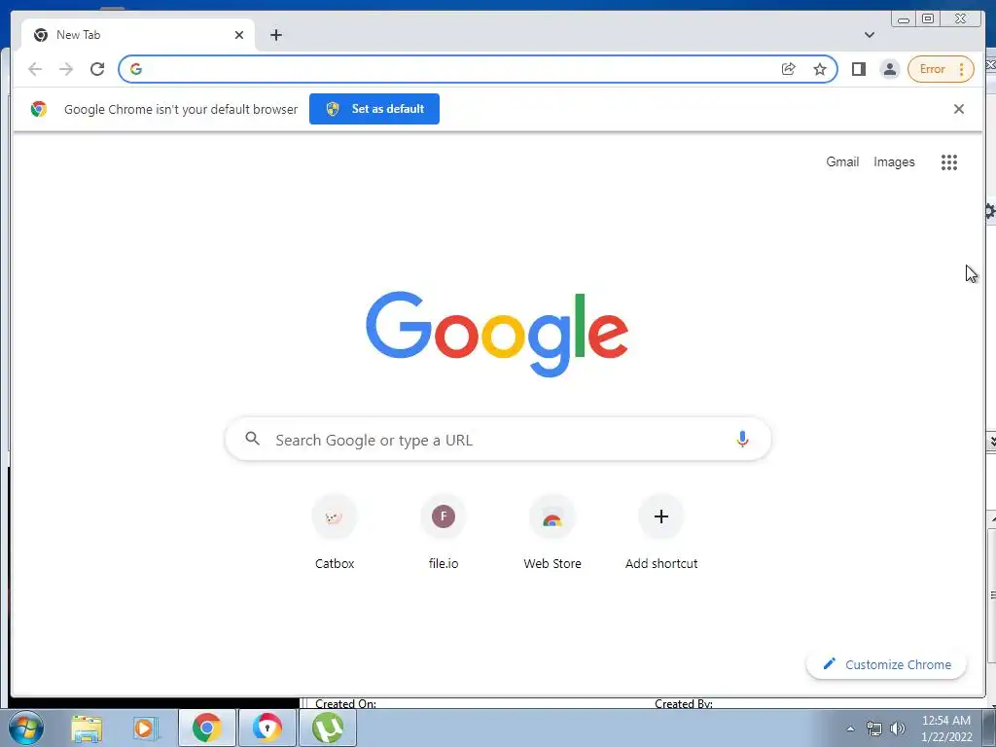The width and height of the screenshot is (996, 747).
Task: Open the Google apps grid
Action: [x=949, y=162]
